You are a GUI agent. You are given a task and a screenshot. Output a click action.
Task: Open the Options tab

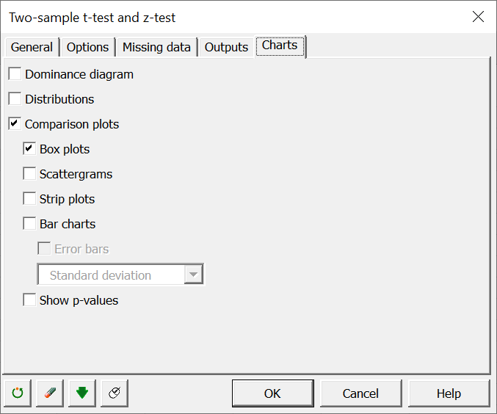88,47
